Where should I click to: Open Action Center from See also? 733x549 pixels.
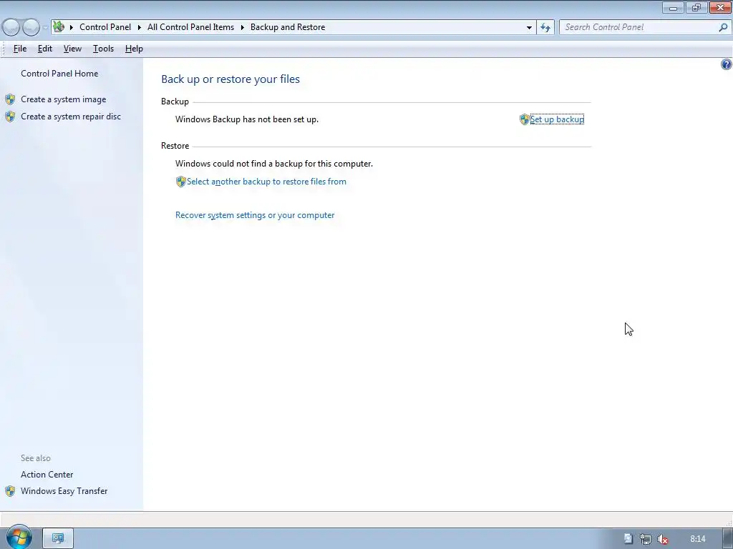coord(47,475)
